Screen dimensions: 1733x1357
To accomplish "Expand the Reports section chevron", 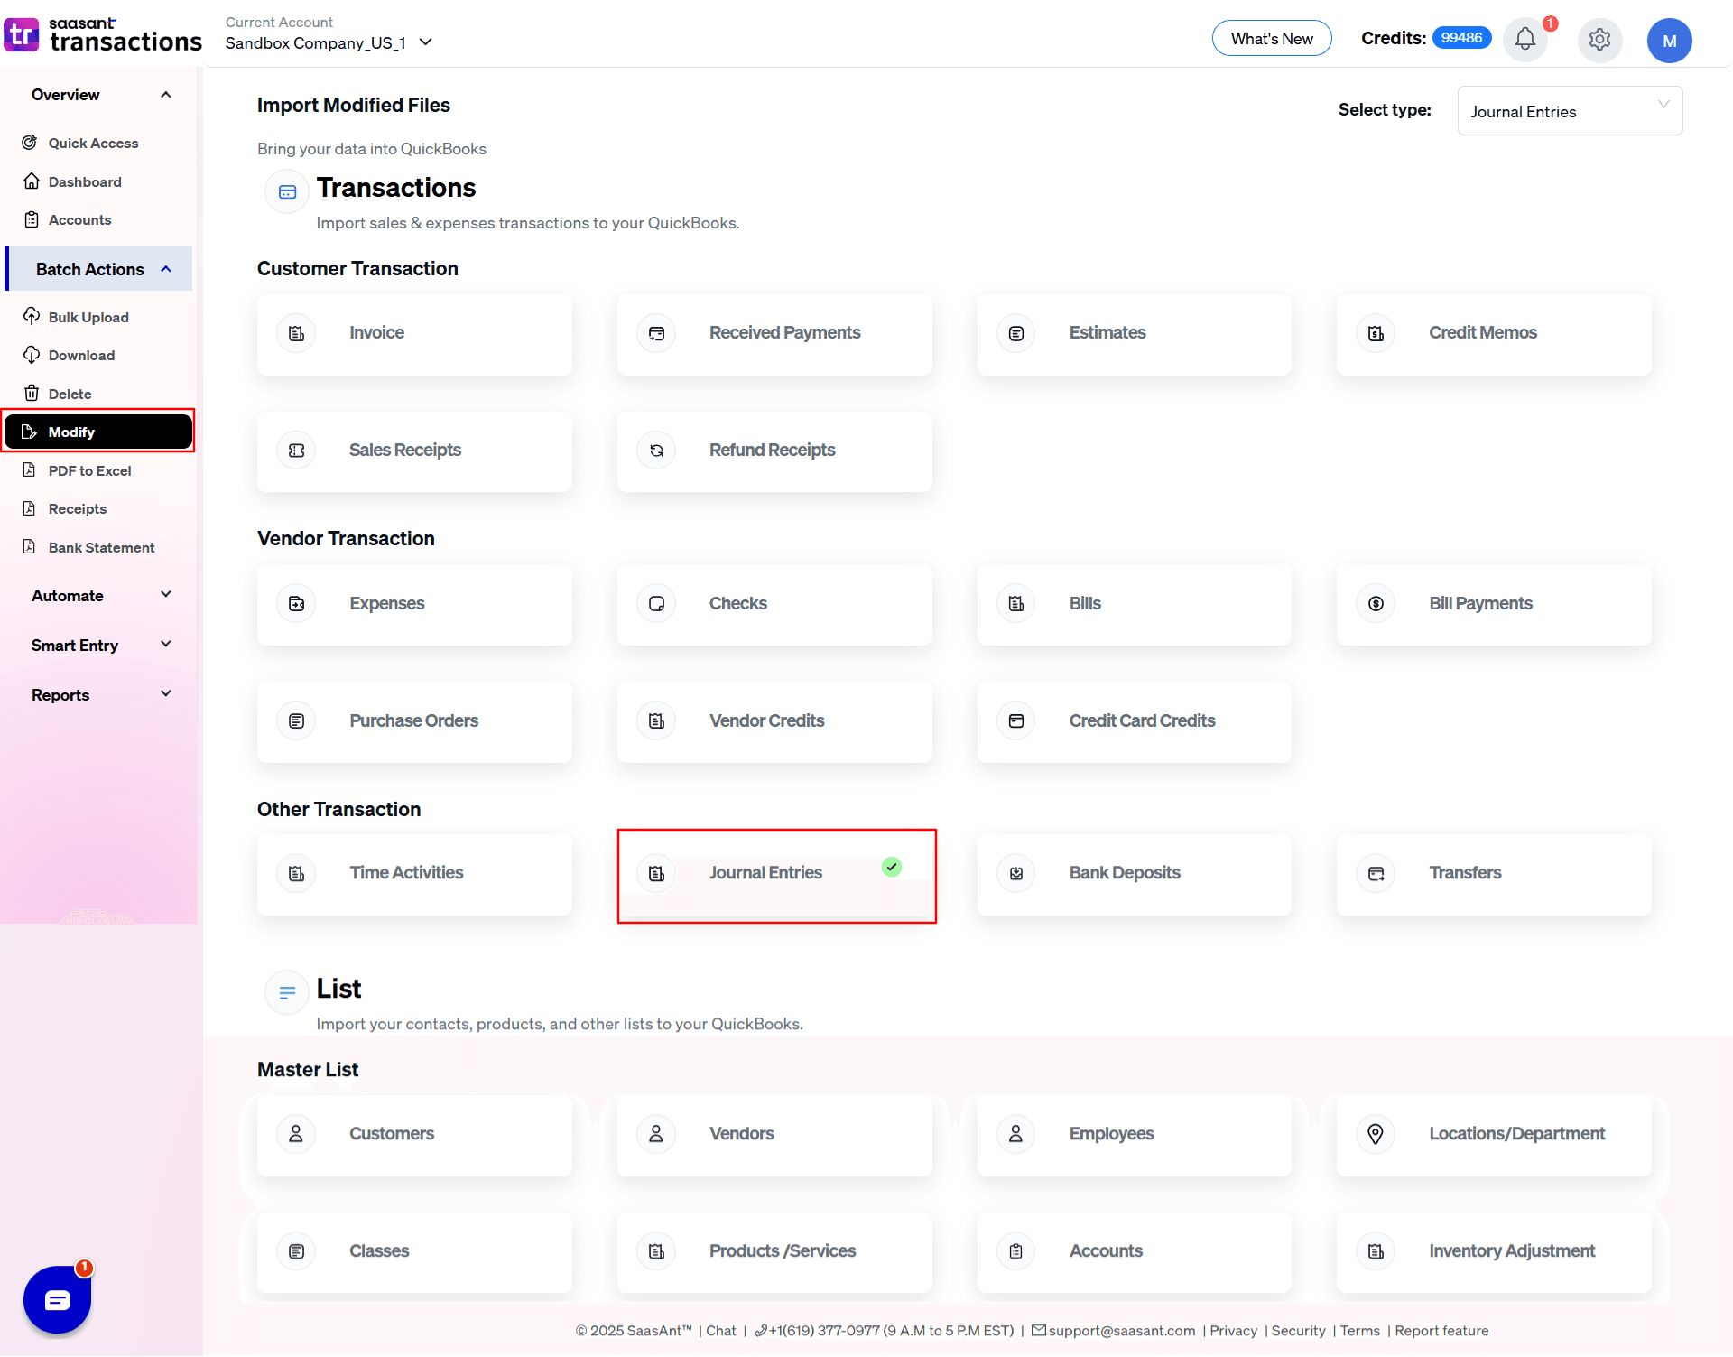I will (166, 693).
